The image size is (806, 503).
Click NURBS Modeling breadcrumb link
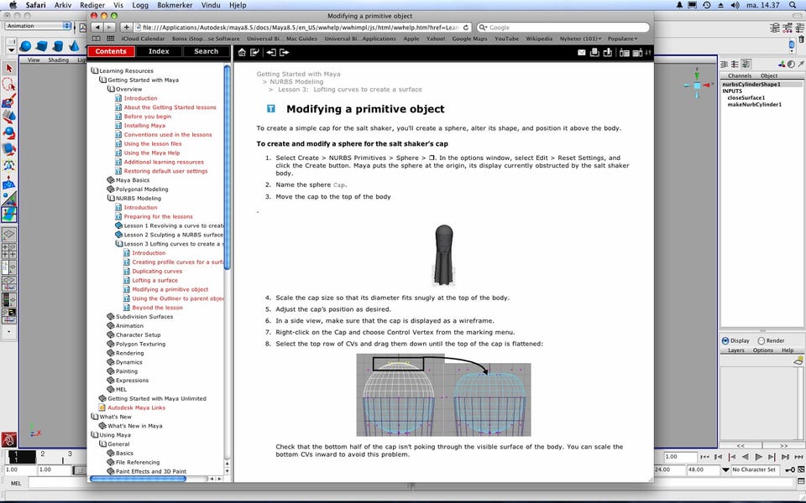click(296, 81)
